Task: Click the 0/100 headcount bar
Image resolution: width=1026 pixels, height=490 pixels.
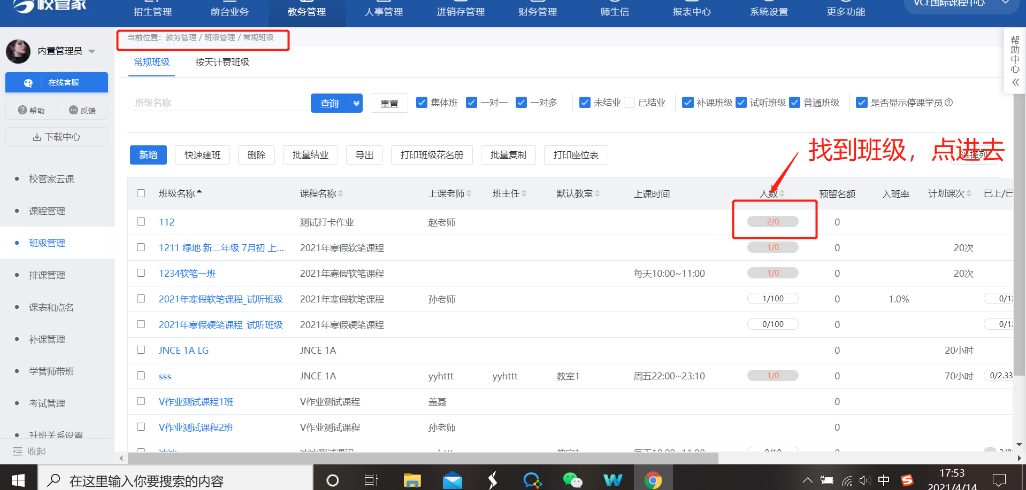Action: (x=773, y=324)
